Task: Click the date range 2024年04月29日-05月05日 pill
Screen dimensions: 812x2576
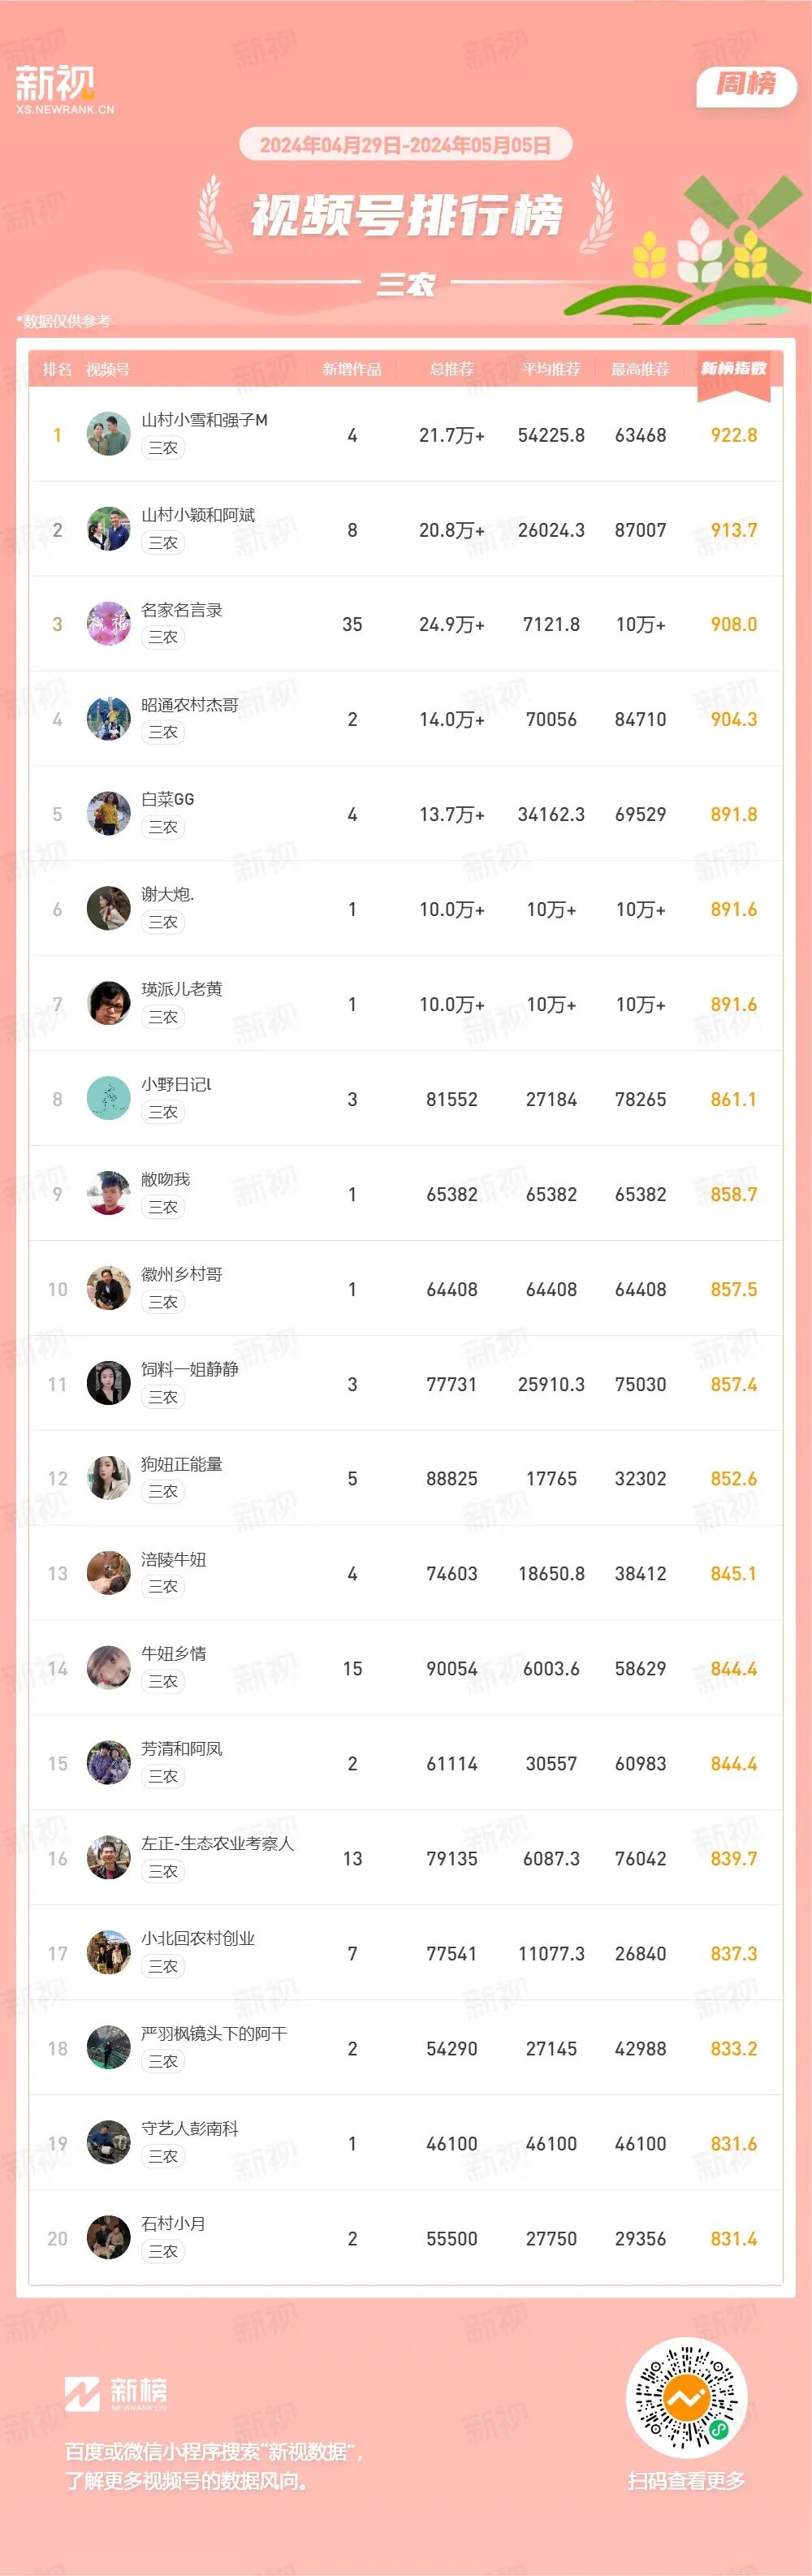Action: (x=405, y=145)
